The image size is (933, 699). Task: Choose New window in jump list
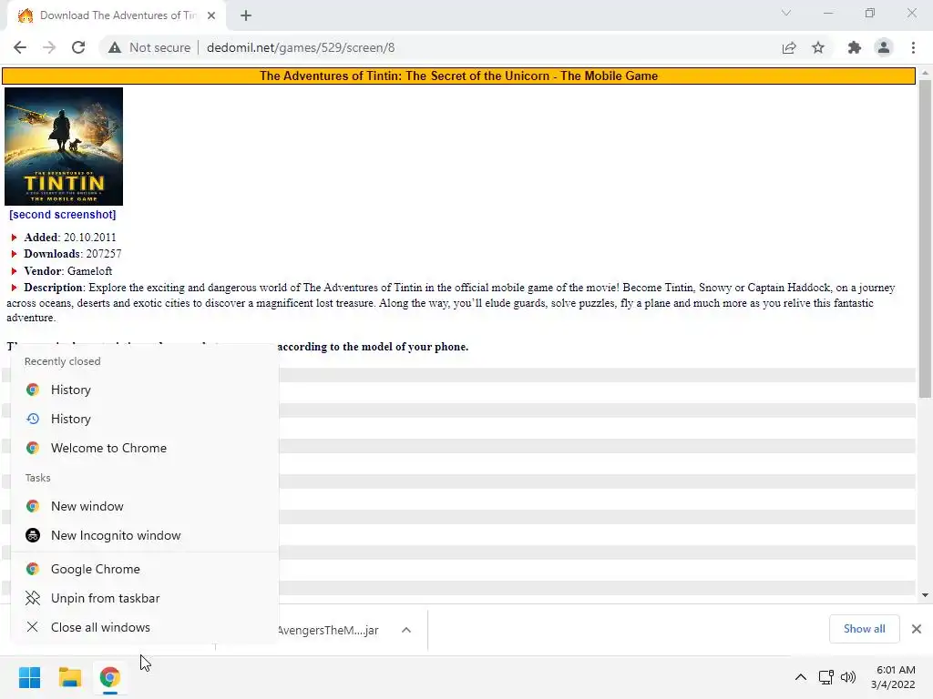tap(145, 506)
